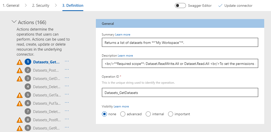
Task: Click warning triangle next to Datasets_Post action 2
Action: [x=20, y=70]
